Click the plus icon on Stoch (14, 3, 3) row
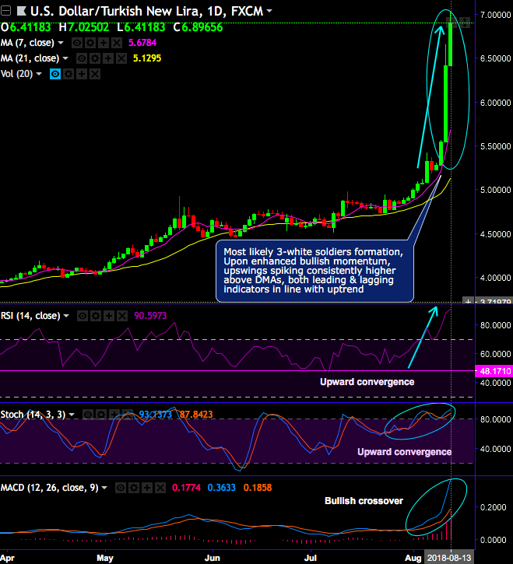 [x=114, y=415]
